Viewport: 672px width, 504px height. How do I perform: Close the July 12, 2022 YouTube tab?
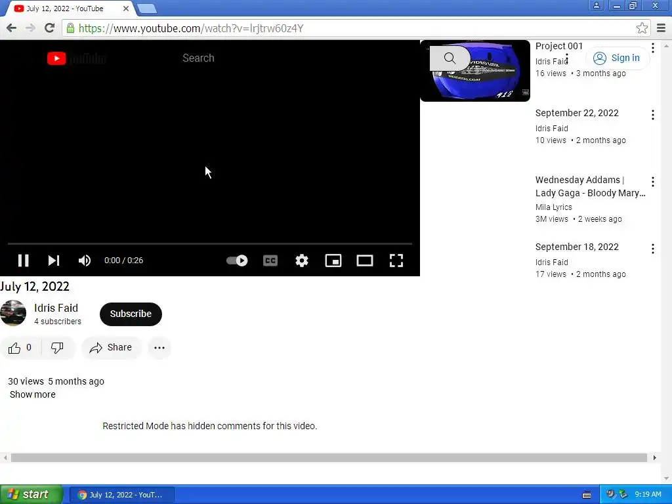pos(126,9)
